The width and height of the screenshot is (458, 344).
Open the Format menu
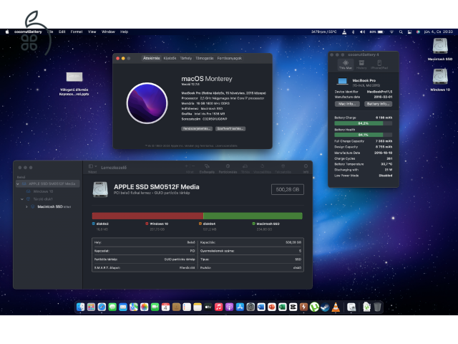click(x=77, y=32)
